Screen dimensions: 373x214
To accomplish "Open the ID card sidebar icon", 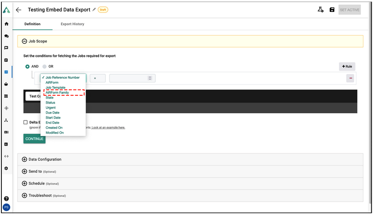I will click(x=6, y=132).
